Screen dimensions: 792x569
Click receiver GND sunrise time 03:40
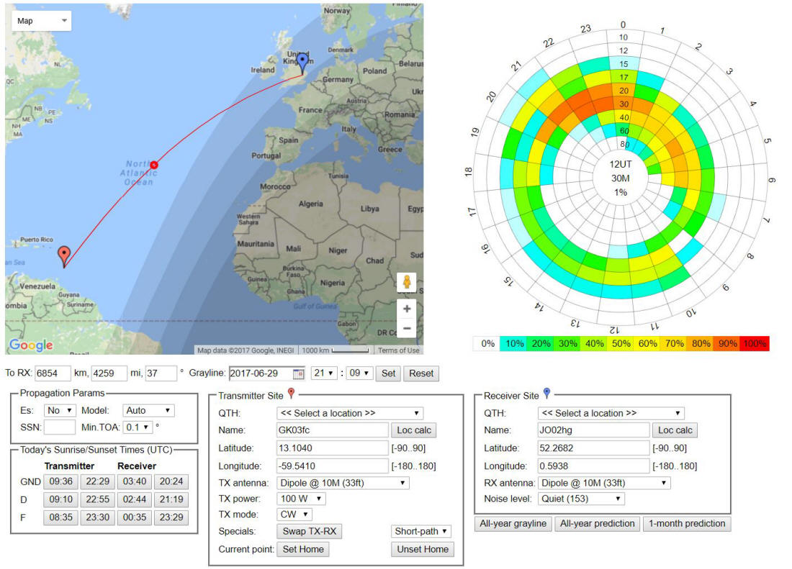[x=135, y=482]
